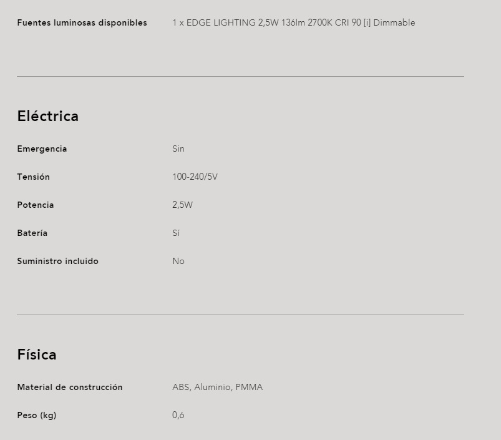Click the weight value 0,6
This screenshot has height=440, width=501.
point(178,415)
